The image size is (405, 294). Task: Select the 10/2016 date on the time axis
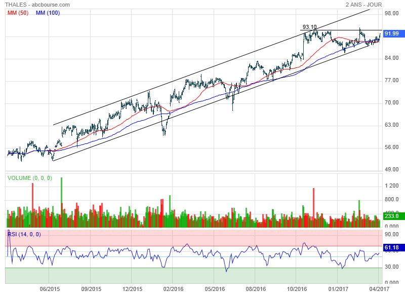click(297, 289)
